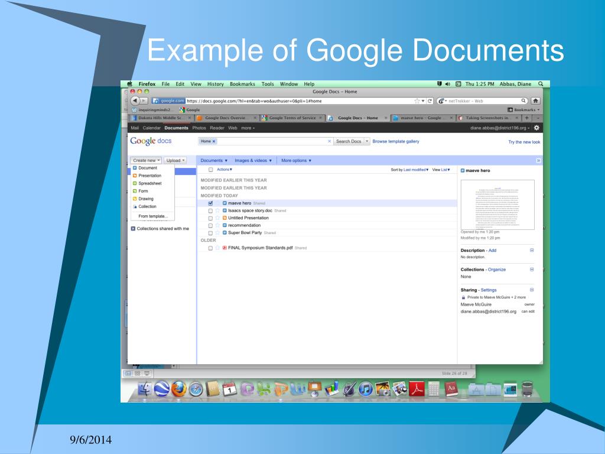
Task: Open the Actions dropdown
Action: pyautogui.click(x=225, y=170)
